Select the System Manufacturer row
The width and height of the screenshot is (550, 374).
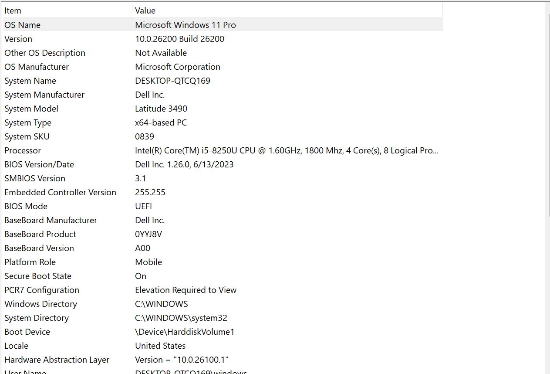click(223, 95)
